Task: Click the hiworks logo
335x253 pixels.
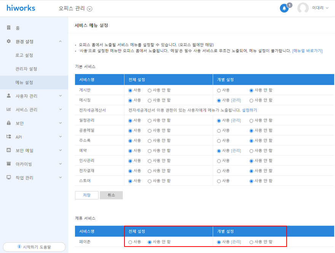Action: click(x=21, y=8)
